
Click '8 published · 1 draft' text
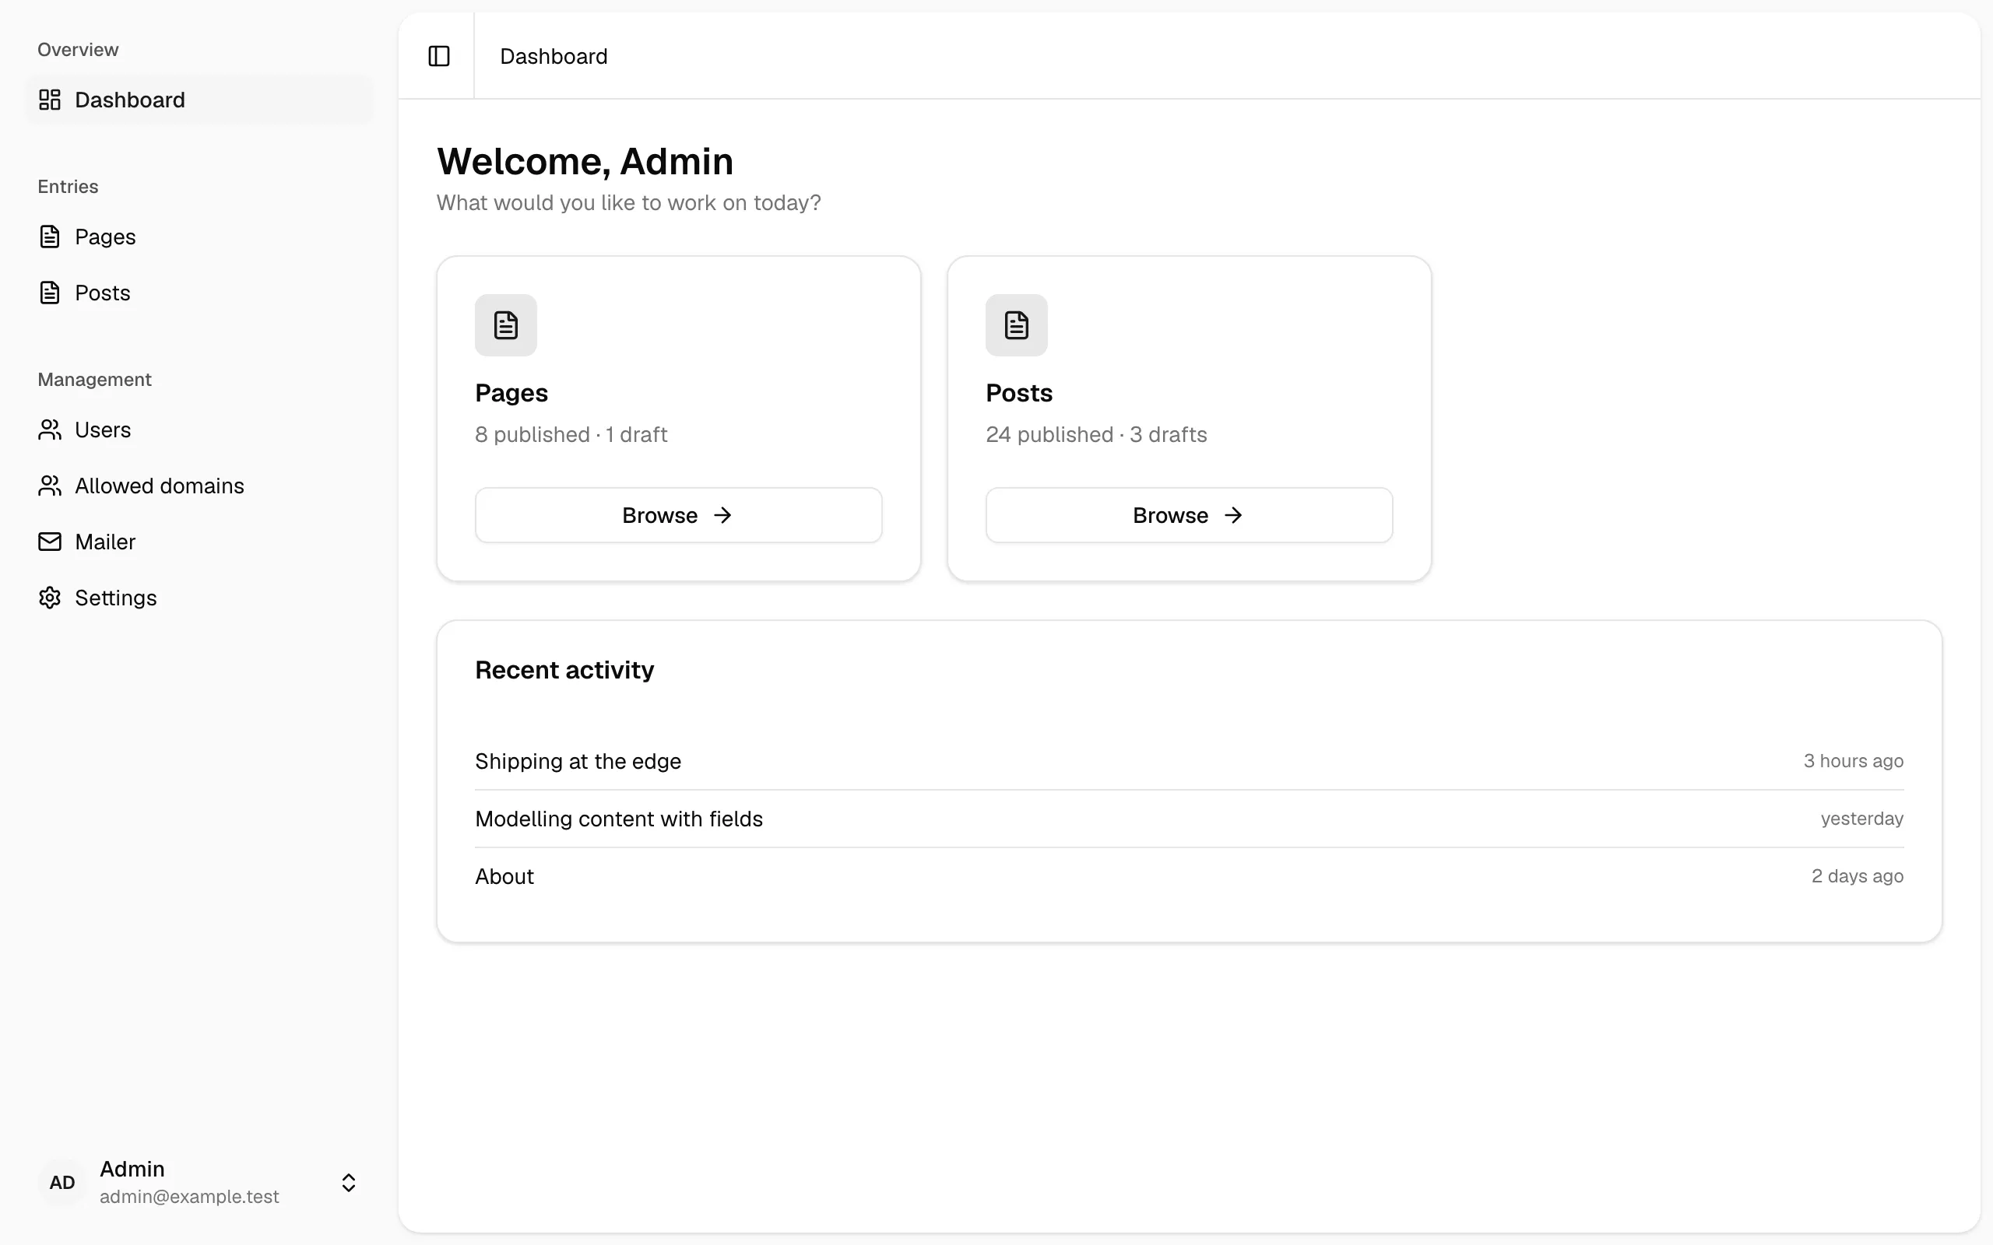[571, 435]
